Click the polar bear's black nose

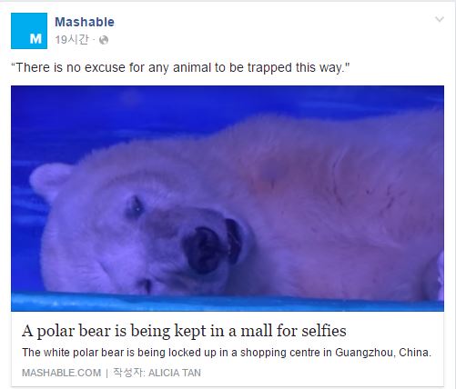(x=202, y=250)
